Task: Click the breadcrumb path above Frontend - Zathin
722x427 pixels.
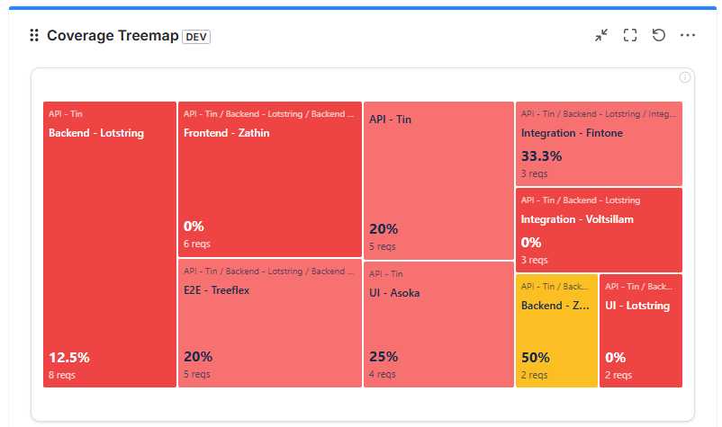Action: tap(269, 115)
